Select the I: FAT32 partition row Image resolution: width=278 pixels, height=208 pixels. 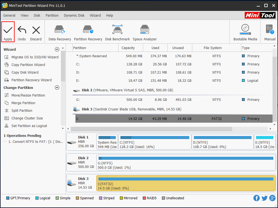(x=174, y=119)
